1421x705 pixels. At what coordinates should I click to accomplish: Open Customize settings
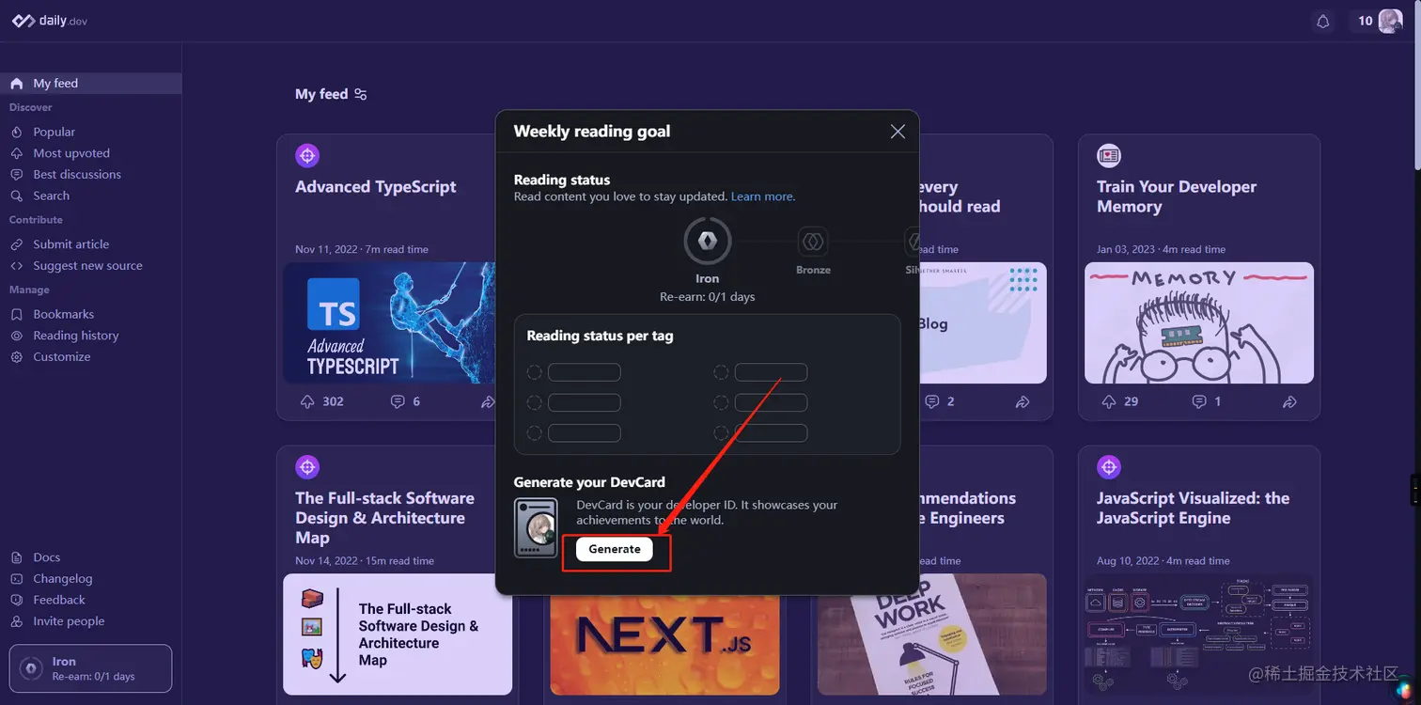[62, 357]
